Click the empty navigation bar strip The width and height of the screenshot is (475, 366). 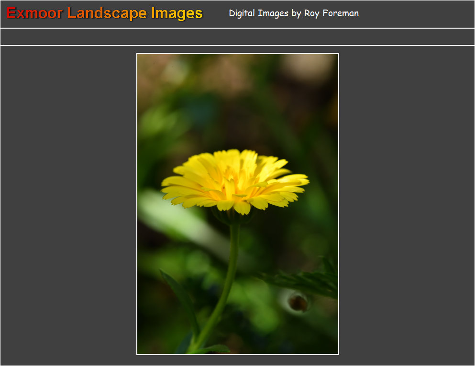click(237, 37)
